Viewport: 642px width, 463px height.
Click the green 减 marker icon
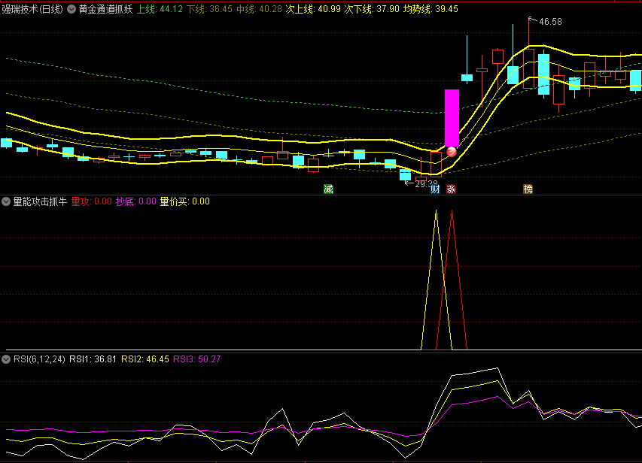(x=328, y=189)
